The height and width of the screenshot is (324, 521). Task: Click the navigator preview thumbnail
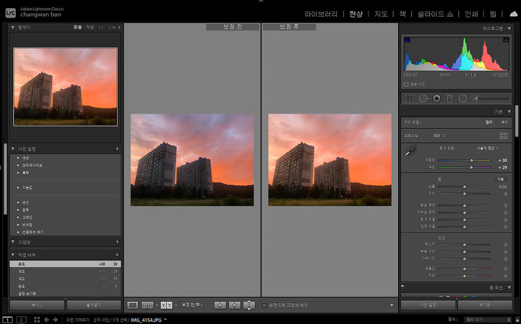pos(65,87)
